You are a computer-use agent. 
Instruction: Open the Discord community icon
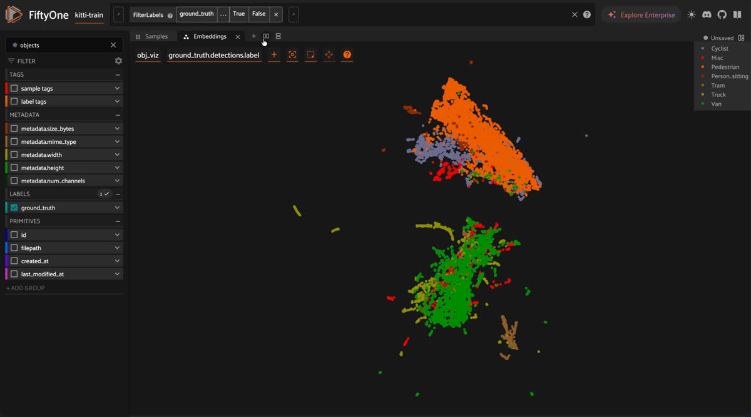point(707,14)
